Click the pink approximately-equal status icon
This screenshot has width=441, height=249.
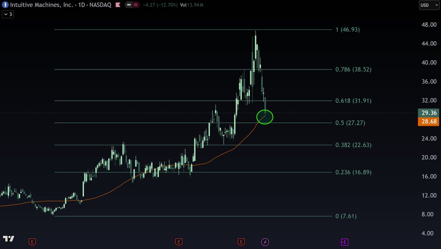point(136,5)
